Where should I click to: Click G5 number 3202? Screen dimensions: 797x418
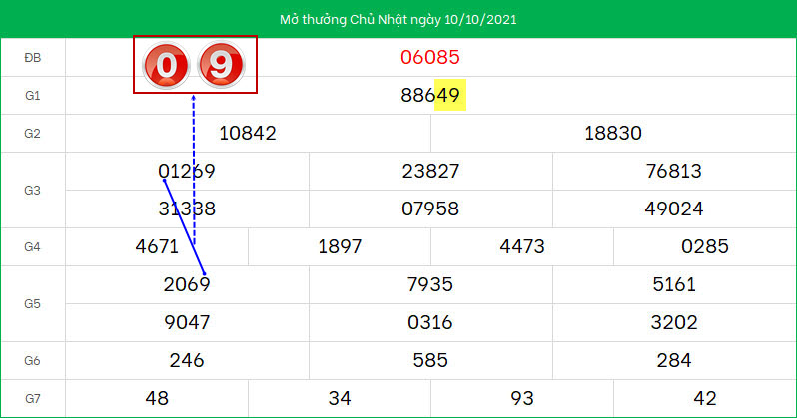pyautogui.click(x=674, y=323)
